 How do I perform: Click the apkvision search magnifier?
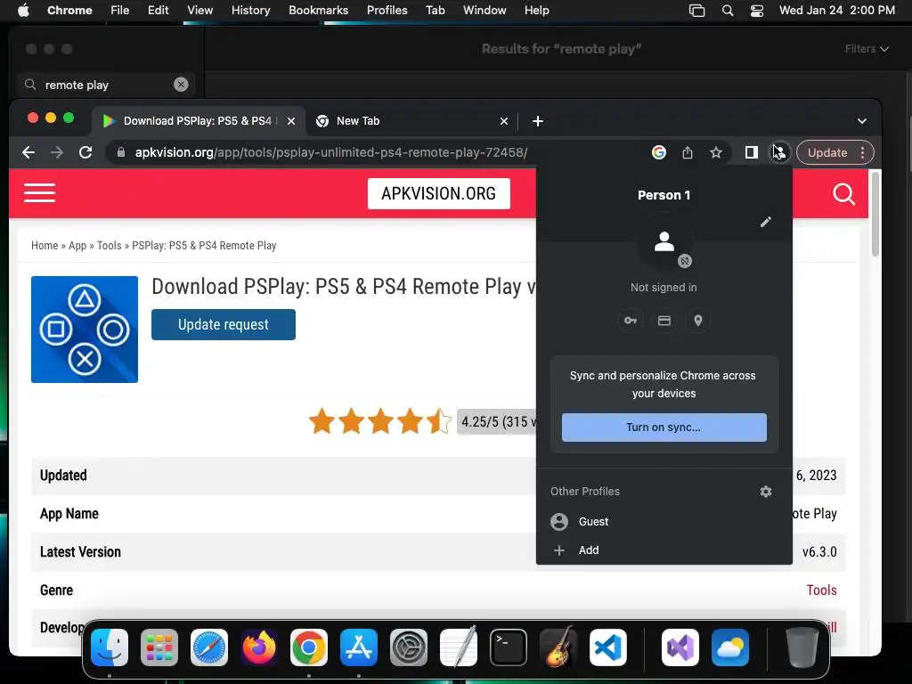click(844, 193)
